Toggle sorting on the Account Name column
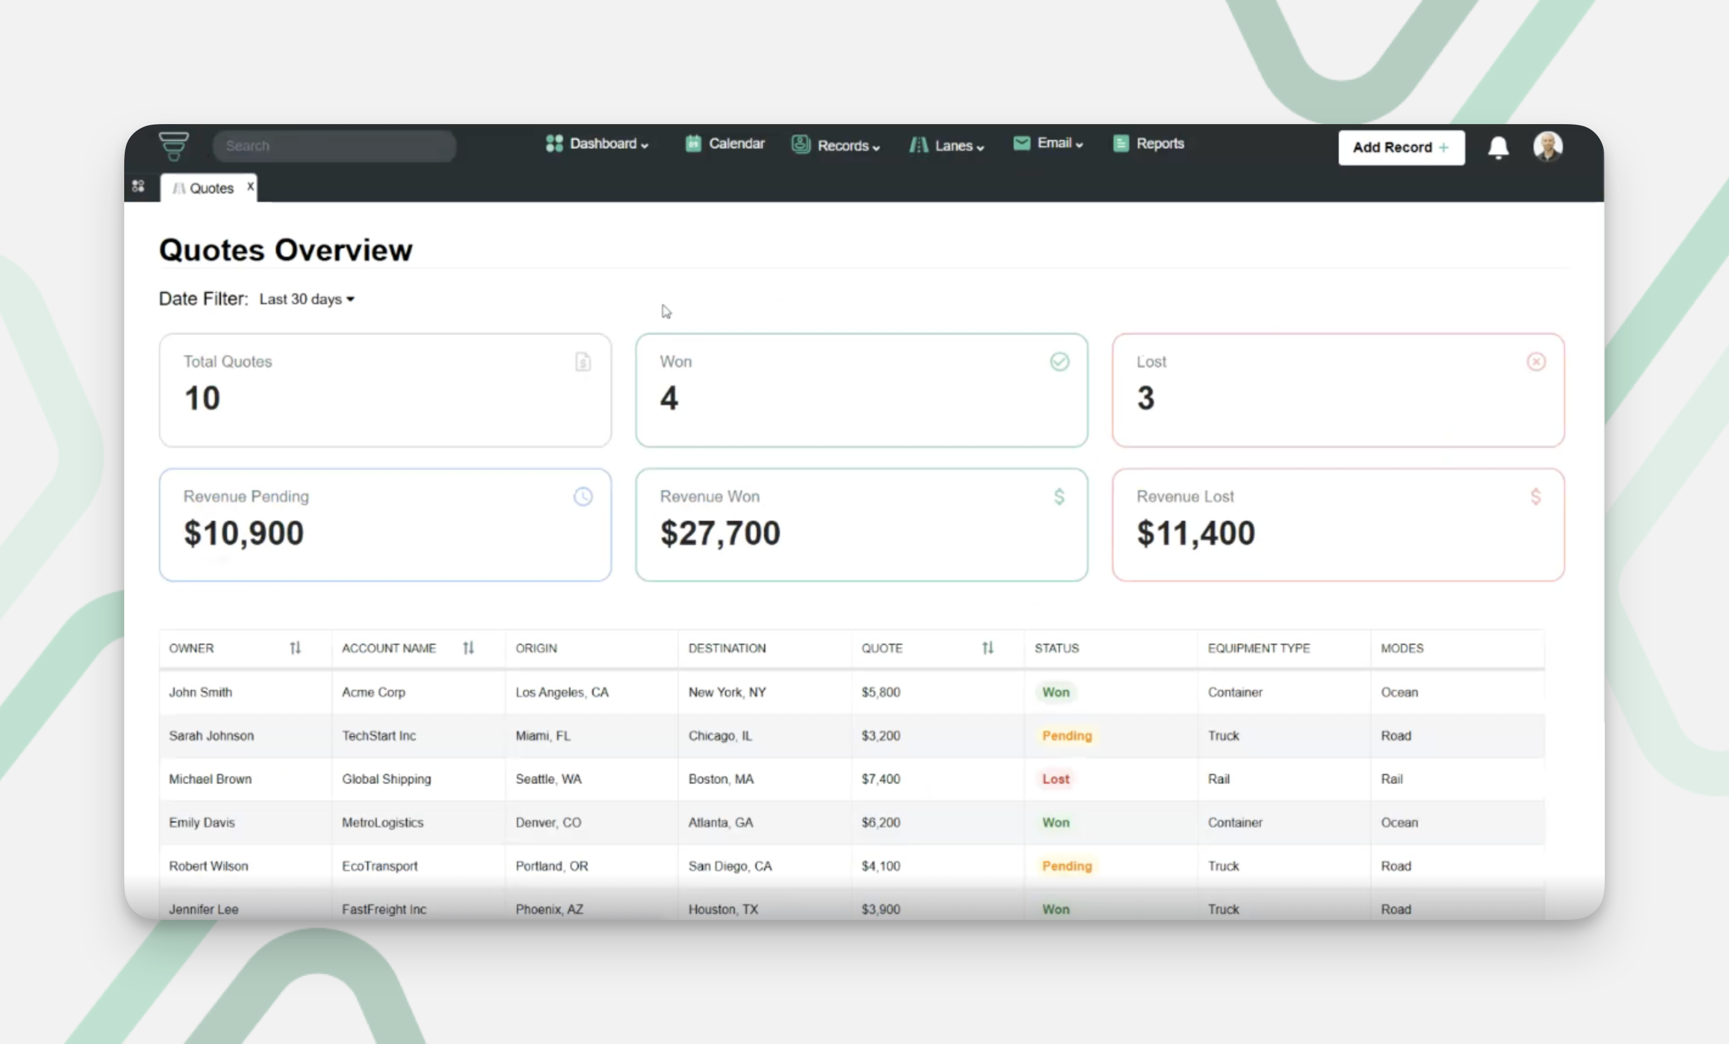This screenshot has width=1729, height=1044. pos(468,648)
